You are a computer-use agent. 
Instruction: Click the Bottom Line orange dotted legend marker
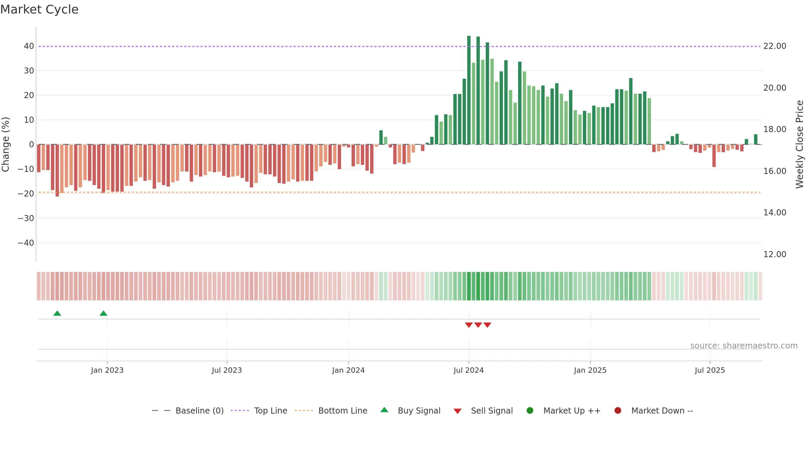[x=304, y=411]
